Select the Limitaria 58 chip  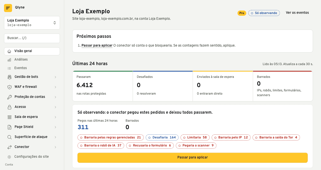(x=195, y=137)
